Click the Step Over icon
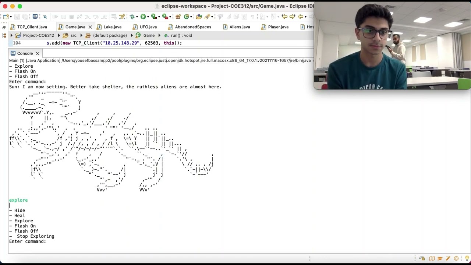Viewport: 471px width, 265px height. [x=96, y=17]
